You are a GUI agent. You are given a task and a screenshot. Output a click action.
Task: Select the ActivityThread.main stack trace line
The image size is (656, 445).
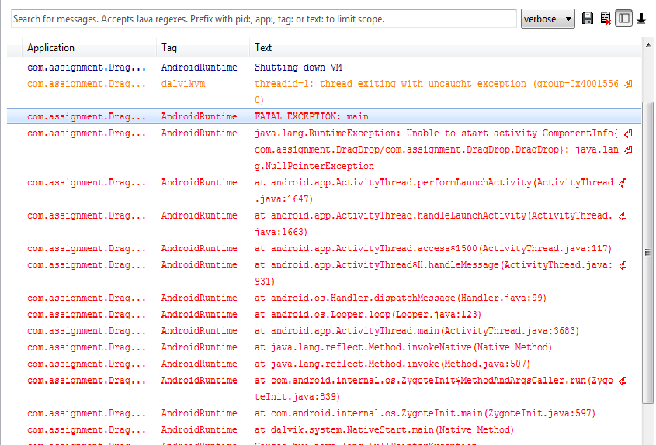click(324, 330)
